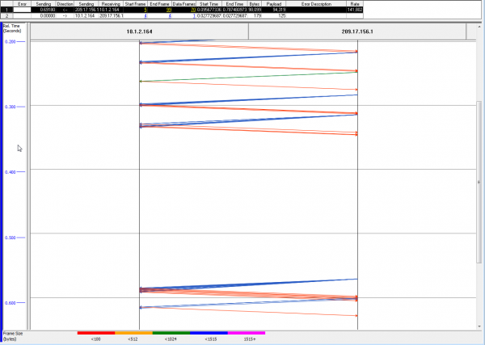
Task: Click the End Frame column header
Action: (159, 4)
